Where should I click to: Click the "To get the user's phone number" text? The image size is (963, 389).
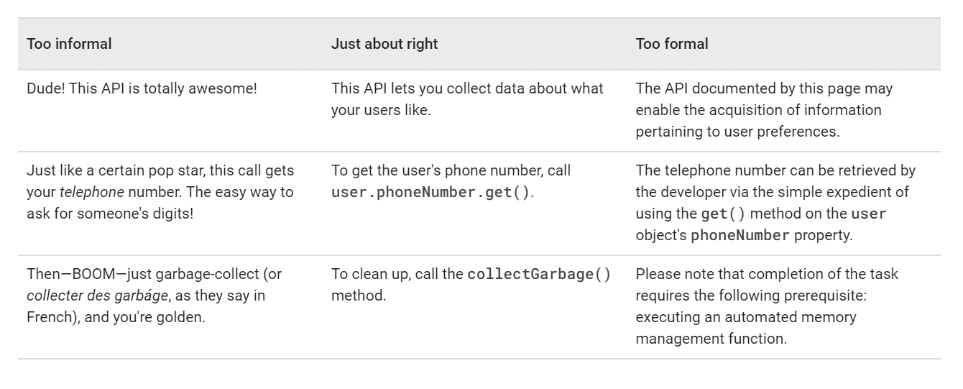coord(451,171)
